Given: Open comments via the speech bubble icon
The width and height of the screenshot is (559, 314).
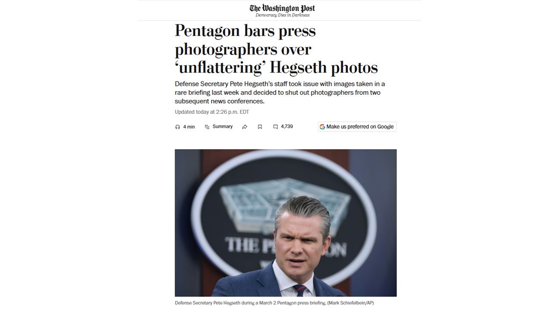Looking at the screenshot, I should [275, 127].
